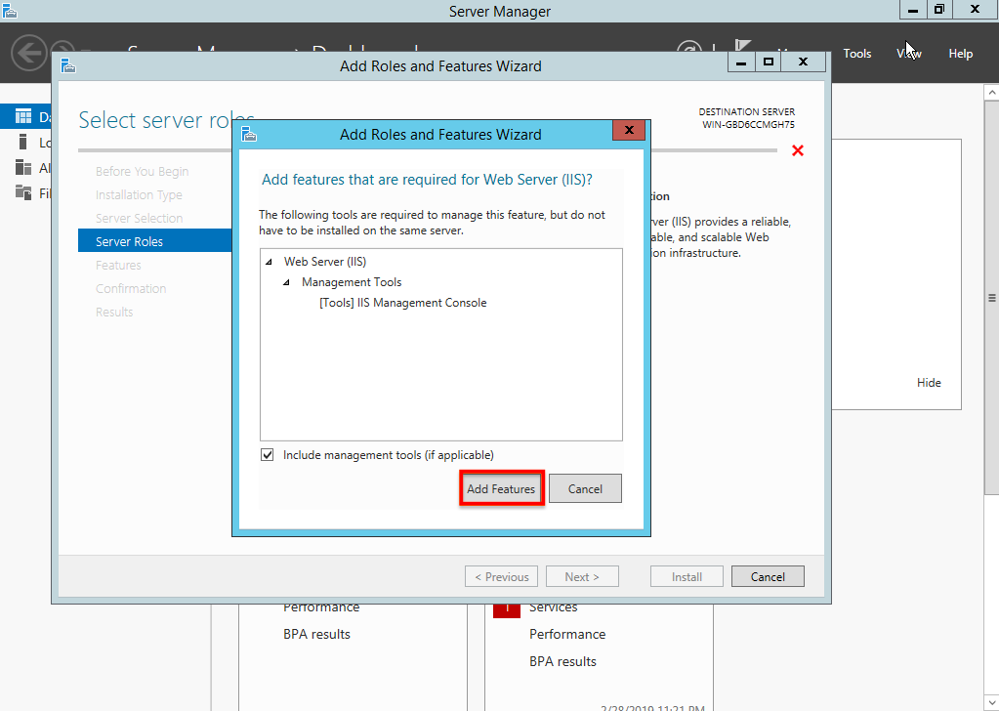This screenshot has height=711, width=999.
Task: Click the wizard icon in inner dialog title bar
Action: point(249,135)
